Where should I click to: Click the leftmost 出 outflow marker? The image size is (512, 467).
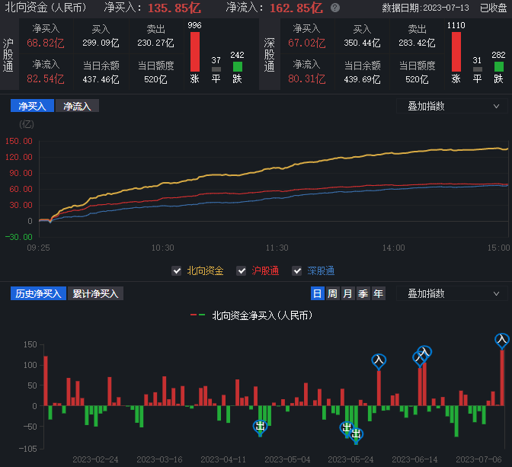260,427
